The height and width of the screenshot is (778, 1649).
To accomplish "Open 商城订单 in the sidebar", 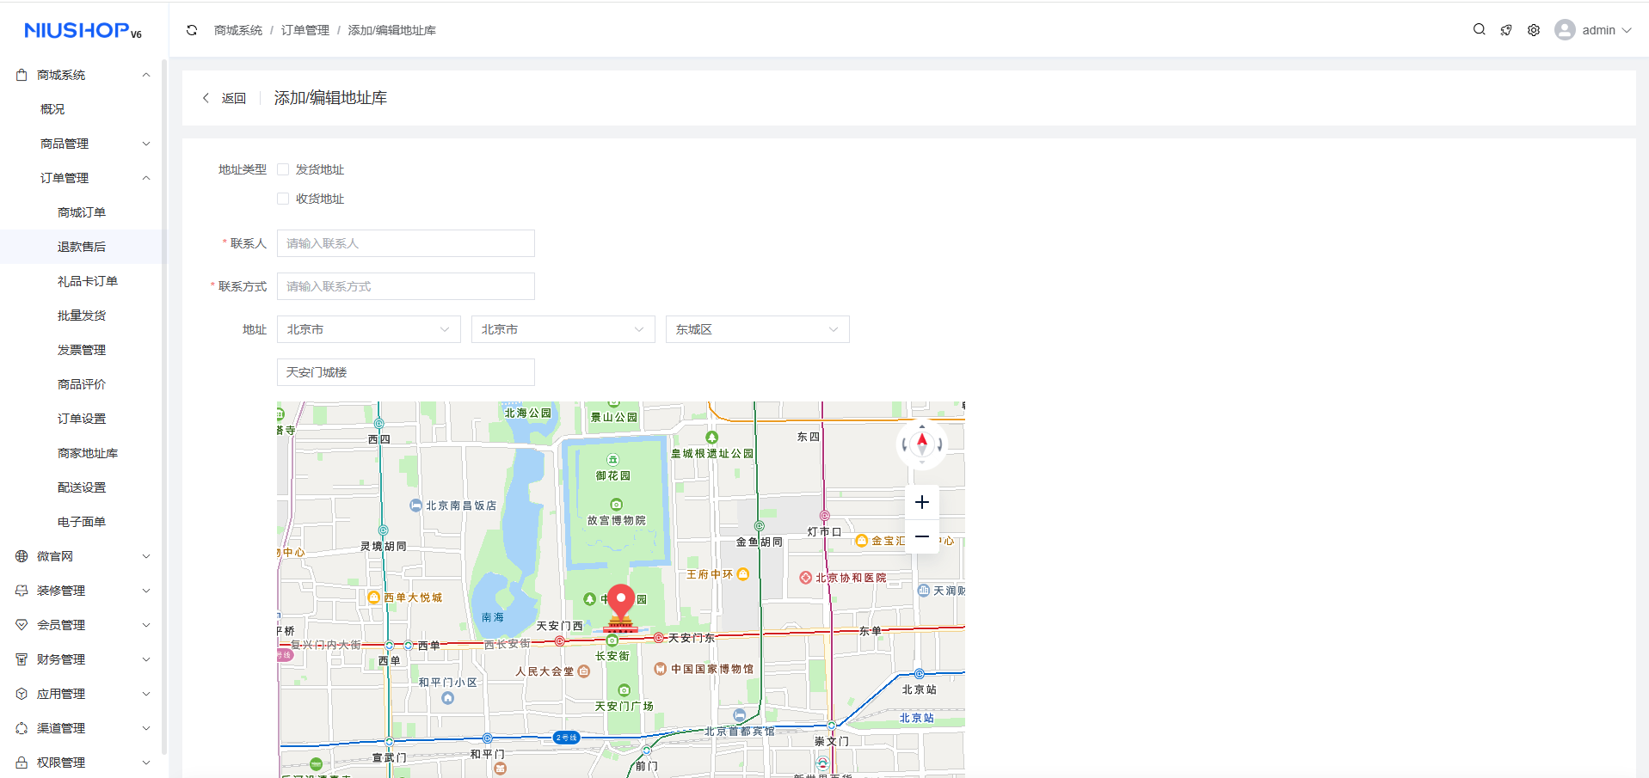I will point(82,212).
